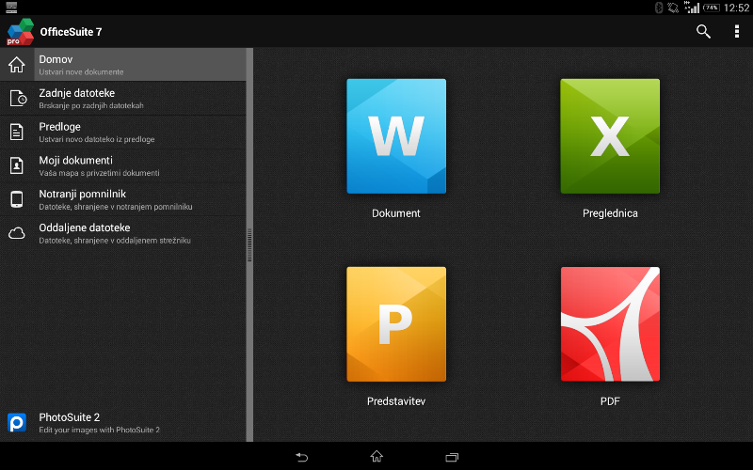The width and height of the screenshot is (753, 470).
Task: Create a new Word Dokument
Action: [396, 136]
